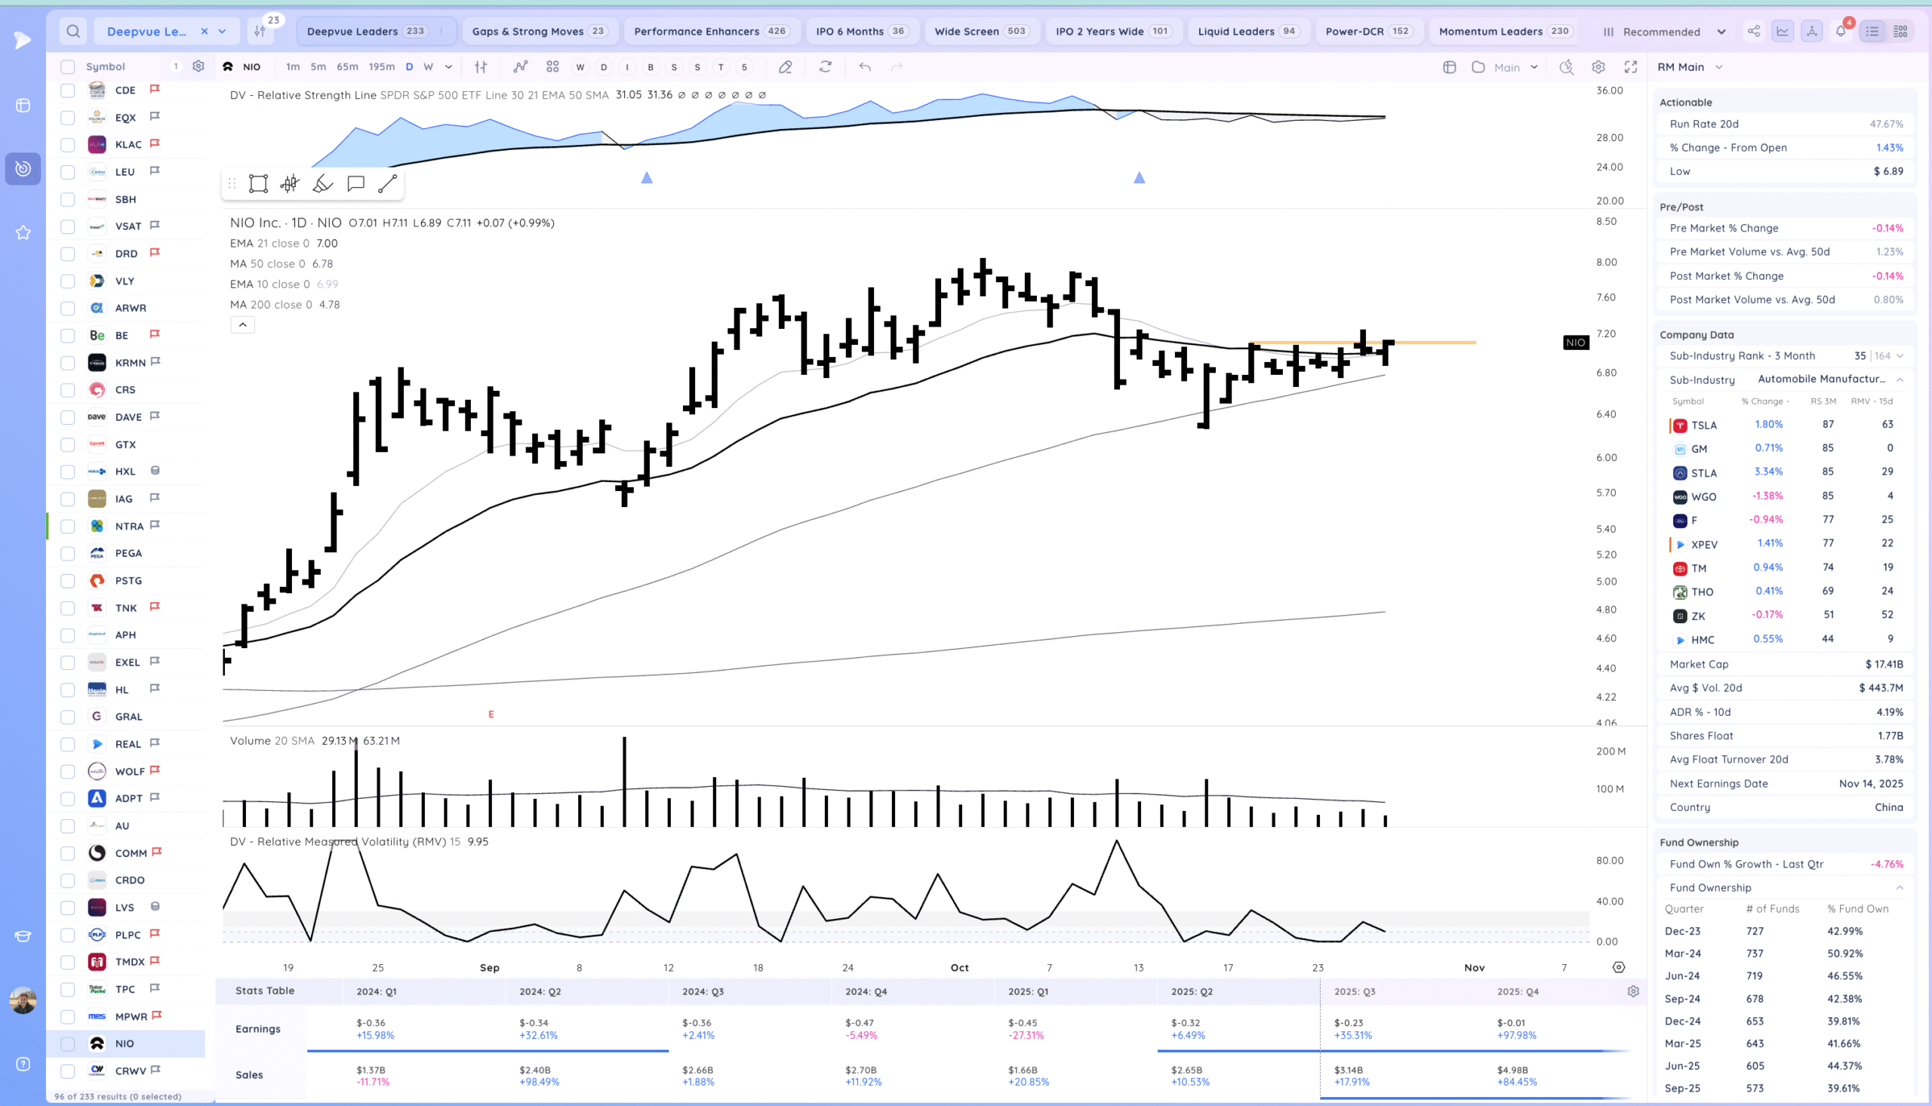1932x1106 pixels.
Task: Click the fullscreen chart icon
Action: tap(1630, 67)
